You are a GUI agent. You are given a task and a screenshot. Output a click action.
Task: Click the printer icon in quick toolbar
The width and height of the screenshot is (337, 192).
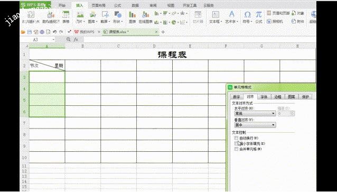(x=42, y=32)
